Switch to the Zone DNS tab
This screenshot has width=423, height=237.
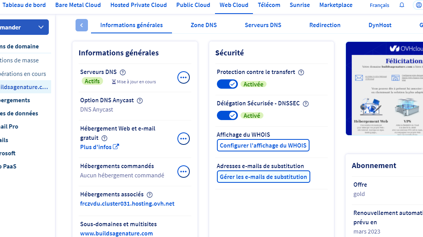coord(204,25)
